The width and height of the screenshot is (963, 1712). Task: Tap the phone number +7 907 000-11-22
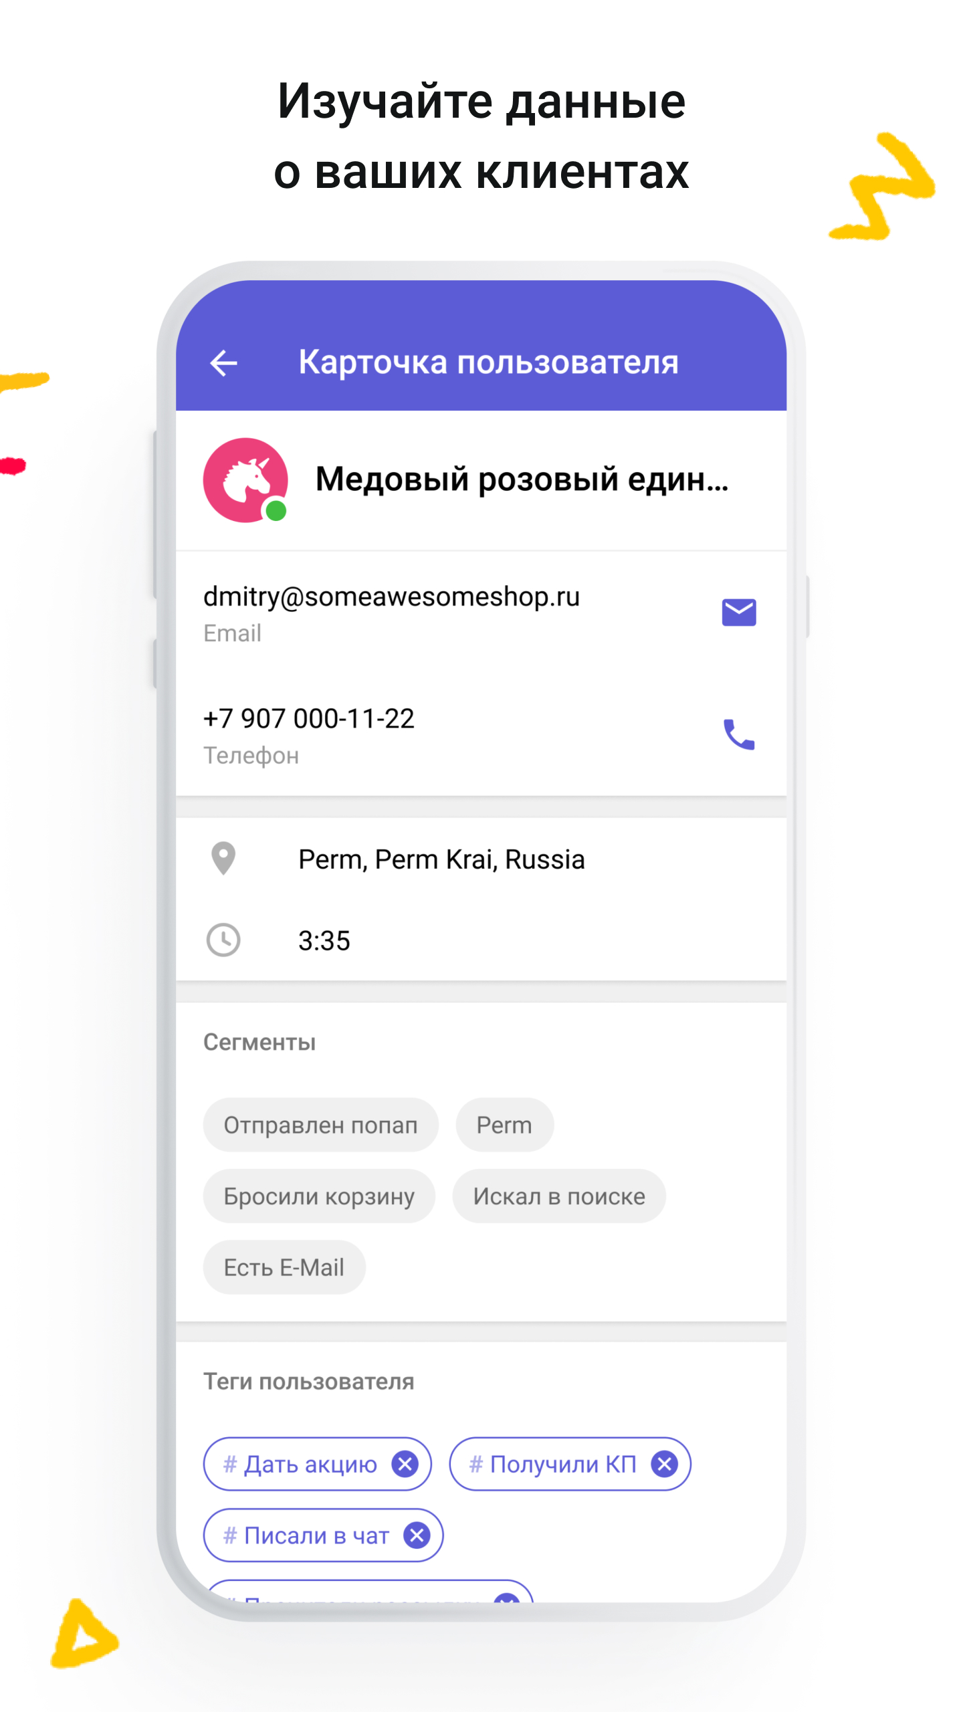tap(309, 719)
